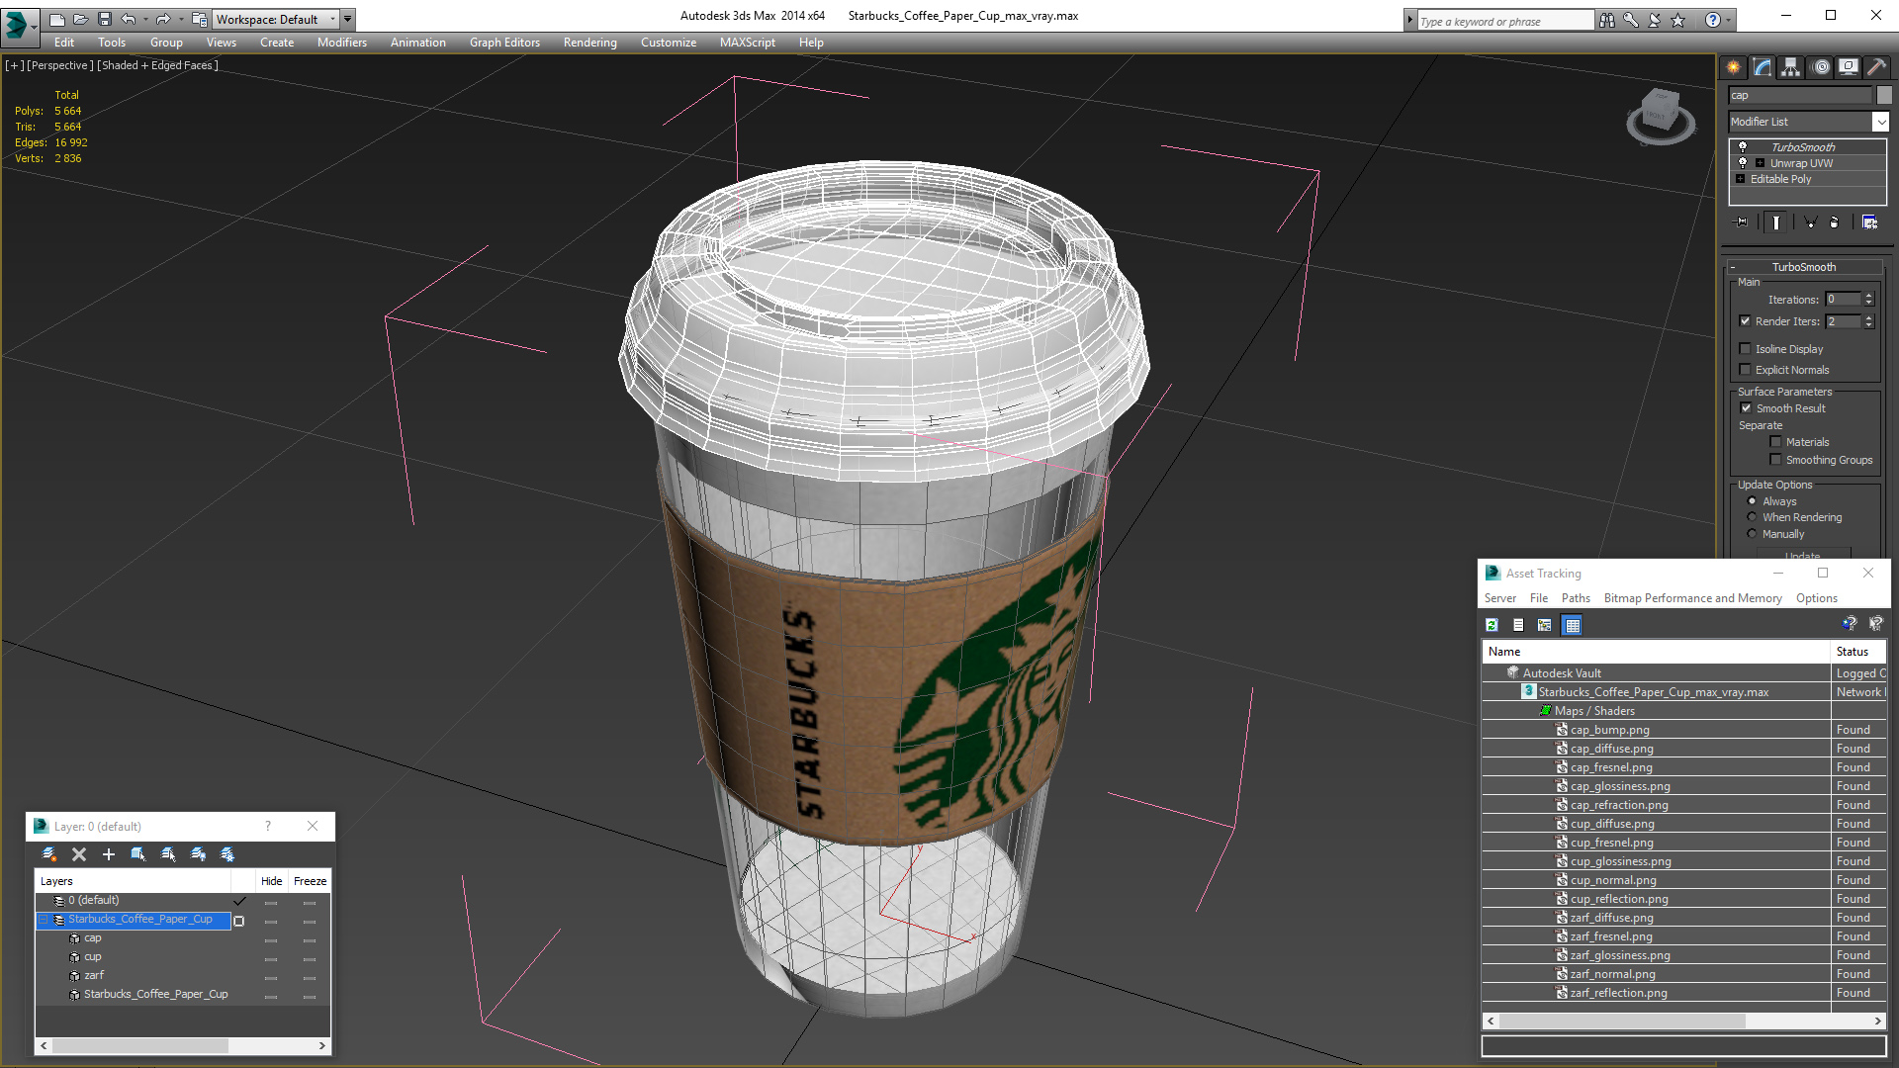Screen dimensions: 1899x1068
Task: Open Configure Modifier Sets icon
Action: click(1869, 222)
